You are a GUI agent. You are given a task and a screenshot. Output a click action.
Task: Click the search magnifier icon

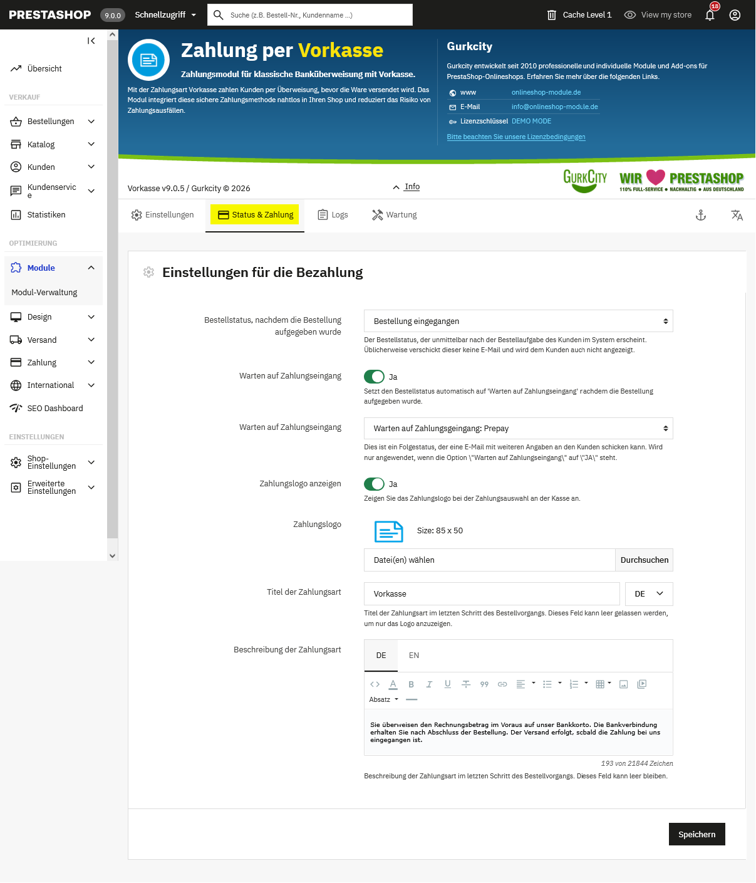[x=219, y=15]
